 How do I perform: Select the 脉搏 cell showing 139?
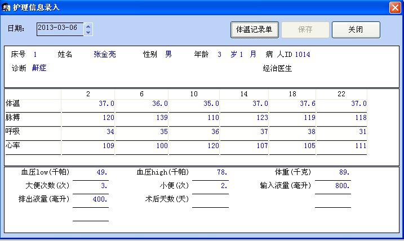click(x=142, y=118)
